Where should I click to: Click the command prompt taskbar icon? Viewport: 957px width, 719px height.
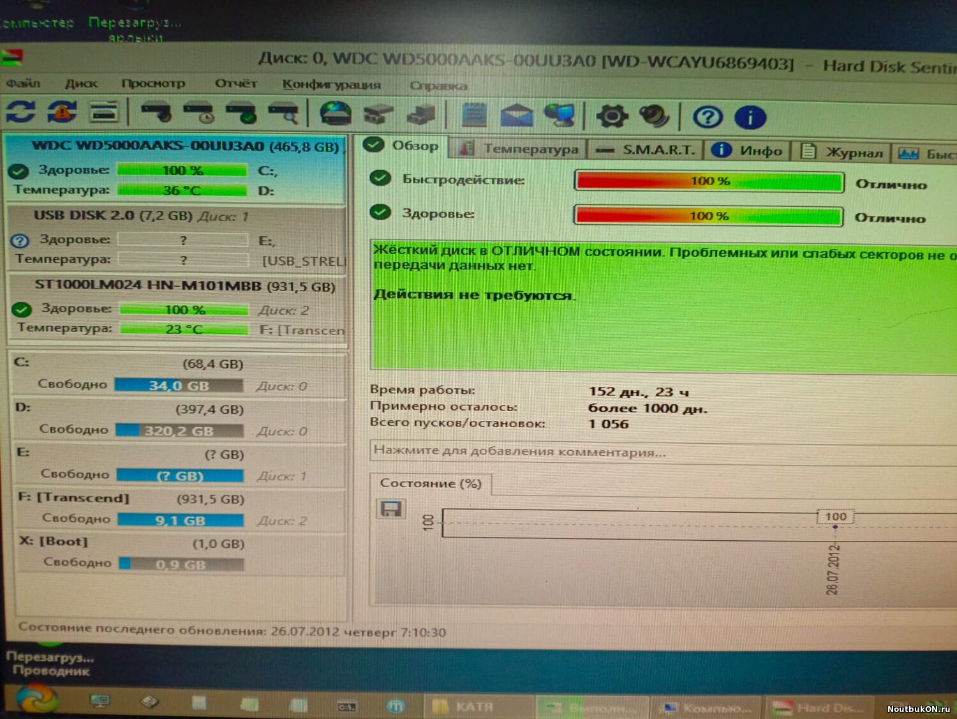[346, 706]
